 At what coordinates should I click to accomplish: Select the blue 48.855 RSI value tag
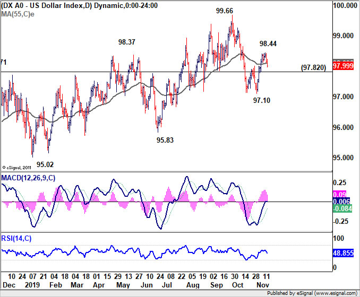pos(343,253)
